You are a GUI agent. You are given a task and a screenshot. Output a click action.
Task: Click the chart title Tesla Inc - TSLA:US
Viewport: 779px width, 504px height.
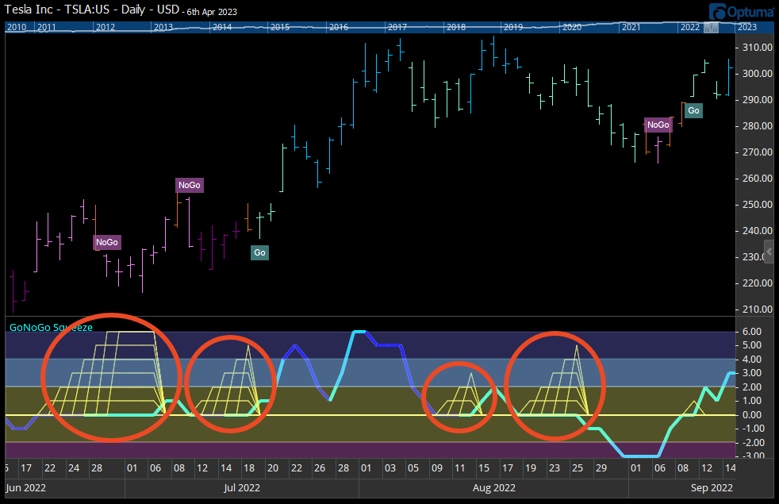click(56, 10)
